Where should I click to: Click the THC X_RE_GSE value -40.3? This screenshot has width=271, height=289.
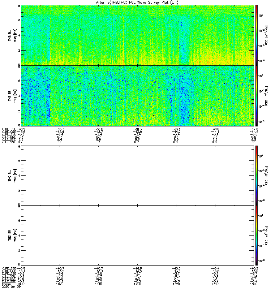click(x=254, y=268)
